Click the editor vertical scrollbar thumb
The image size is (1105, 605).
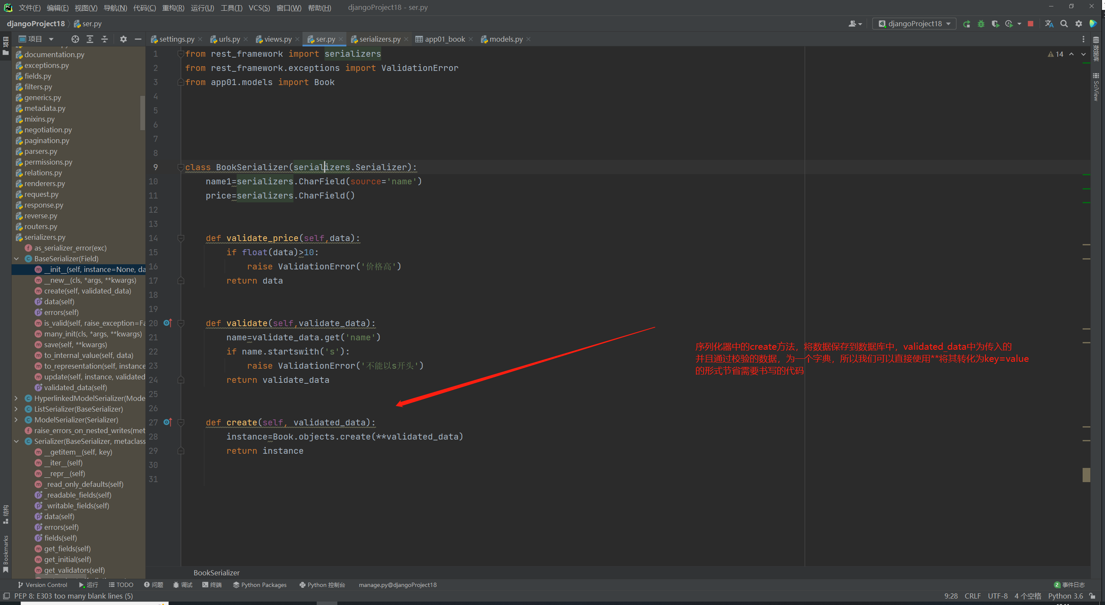[x=1086, y=475]
